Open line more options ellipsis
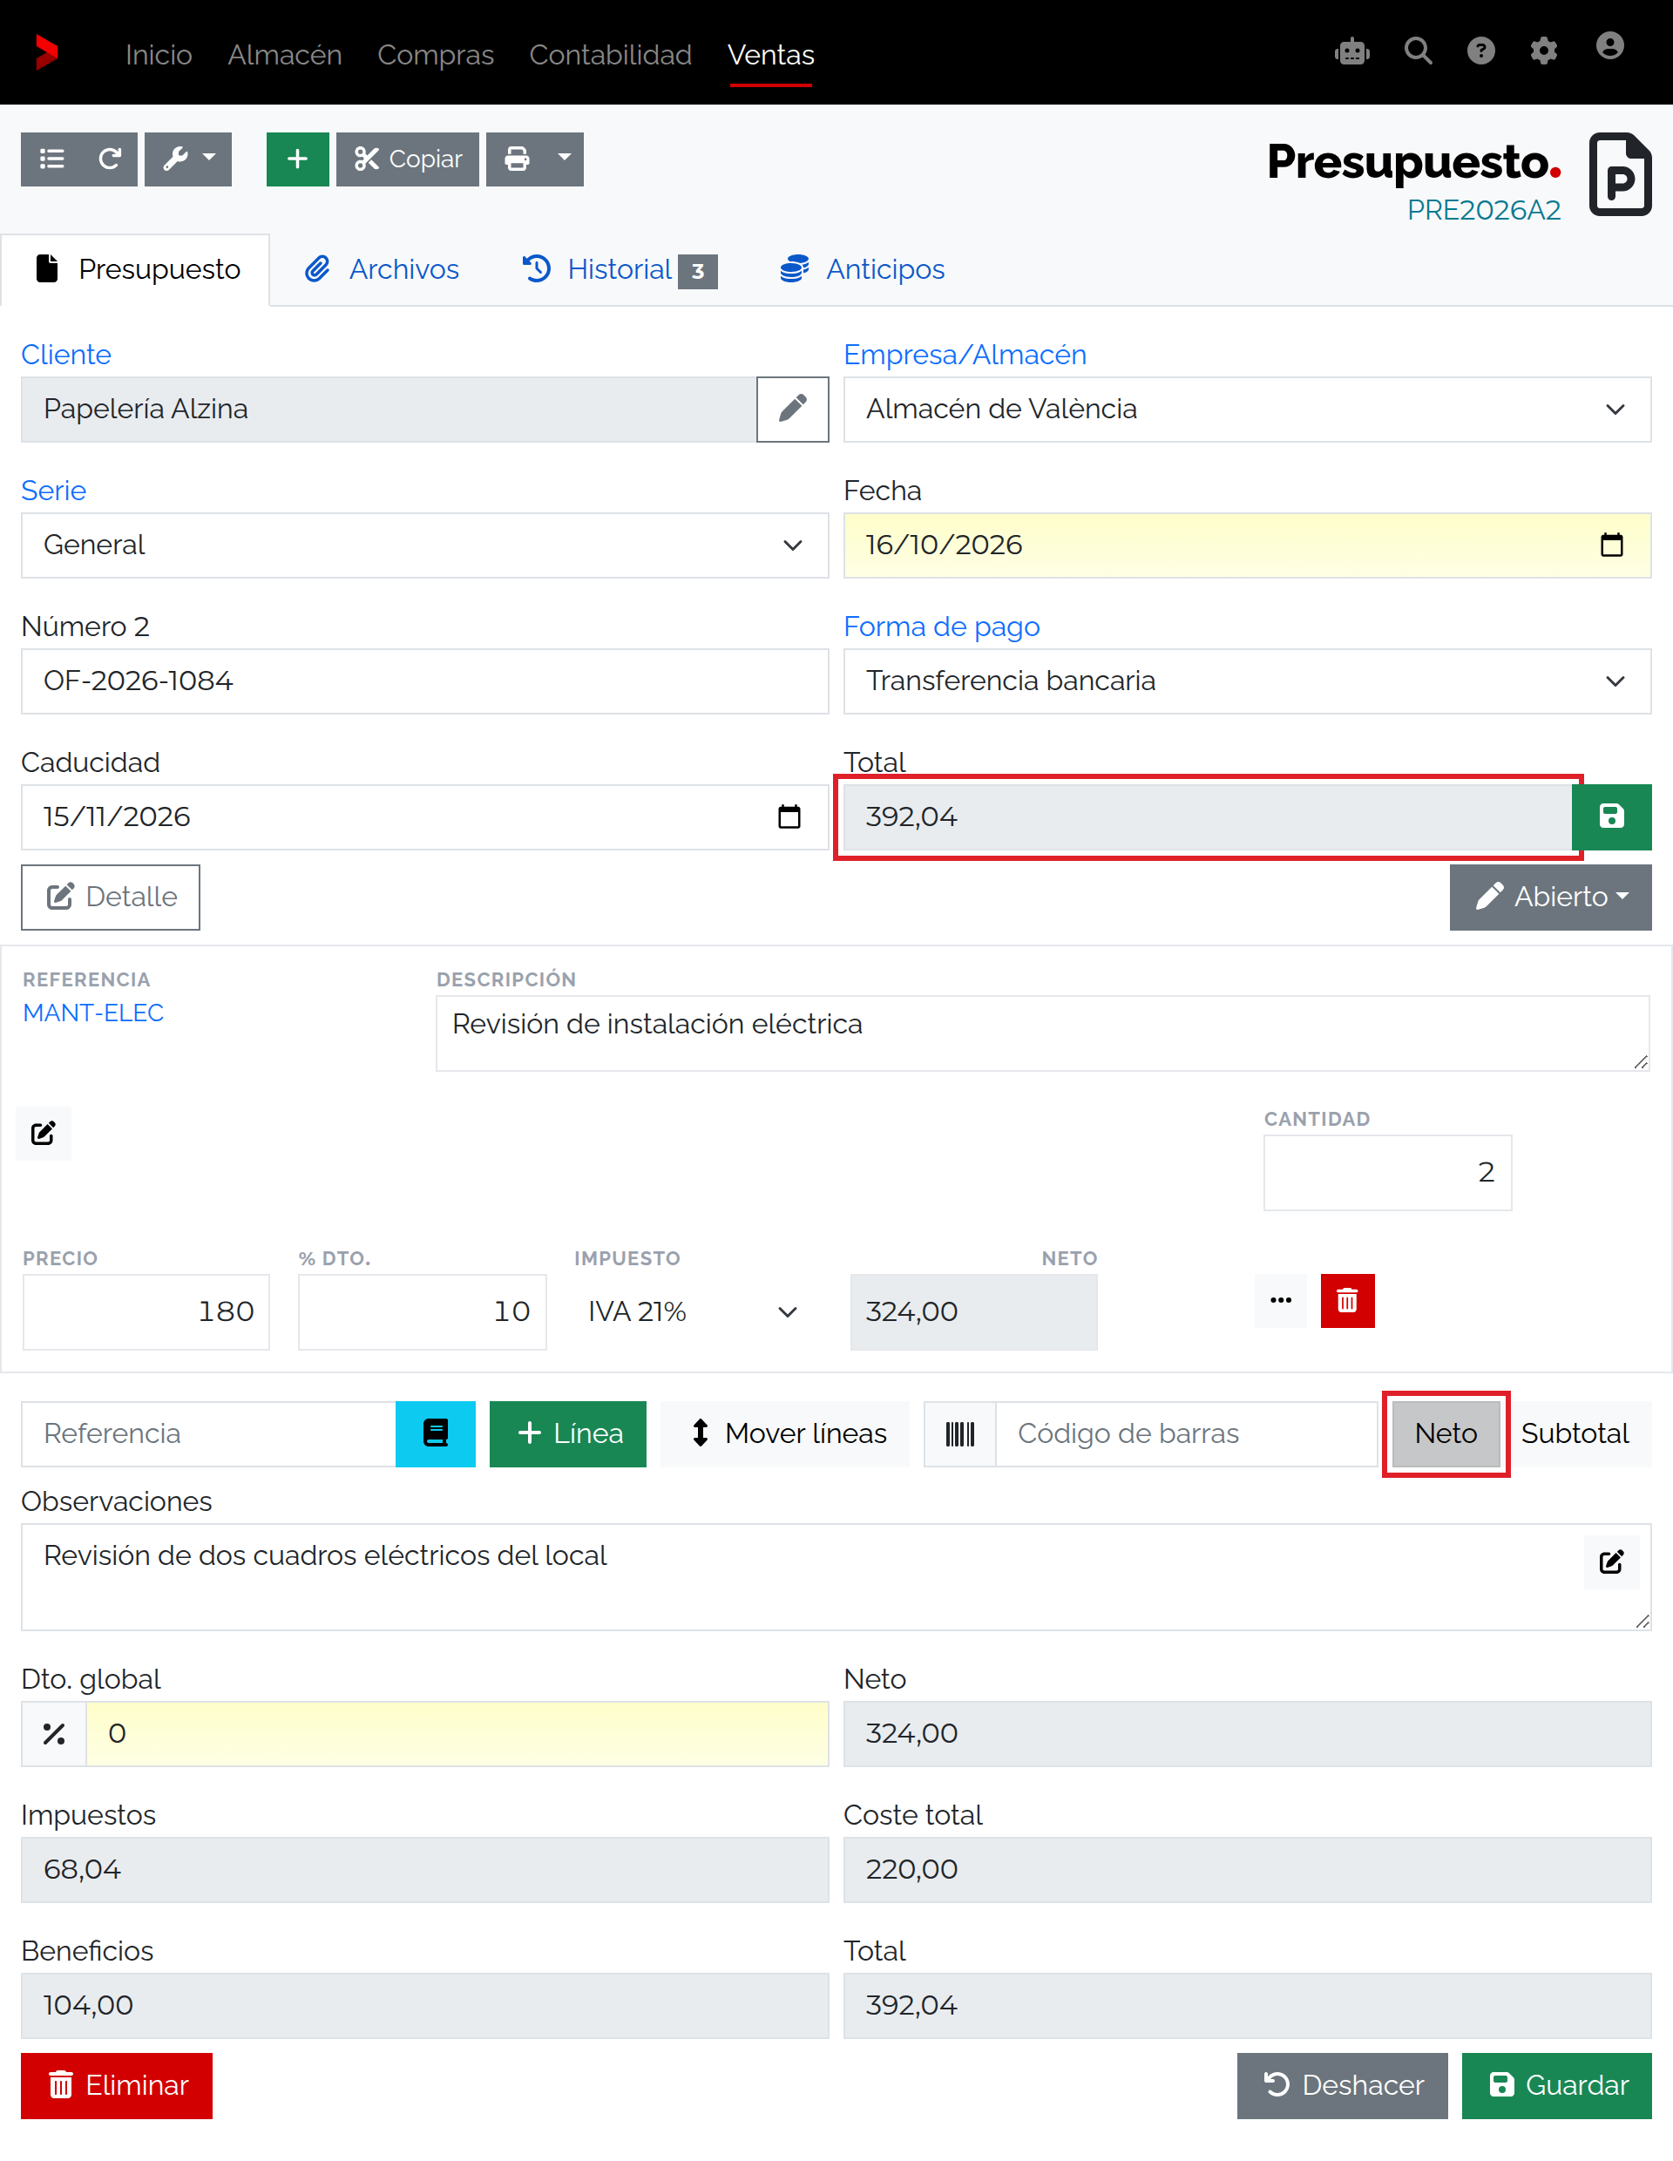 [1280, 1300]
